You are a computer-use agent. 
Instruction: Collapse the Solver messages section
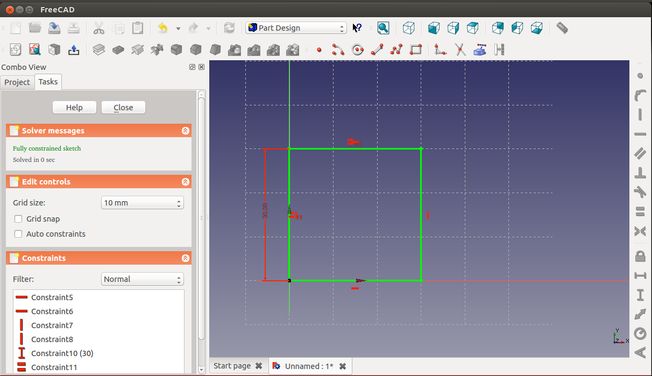(x=185, y=131)
